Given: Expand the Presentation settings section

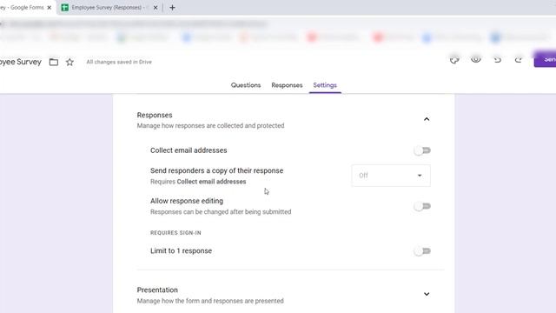Looking at the screenshot, I should (x=427, y=294).
